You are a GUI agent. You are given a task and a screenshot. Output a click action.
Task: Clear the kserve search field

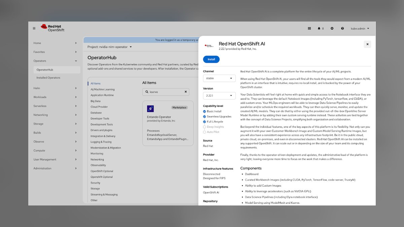click(x=186, y=91)
